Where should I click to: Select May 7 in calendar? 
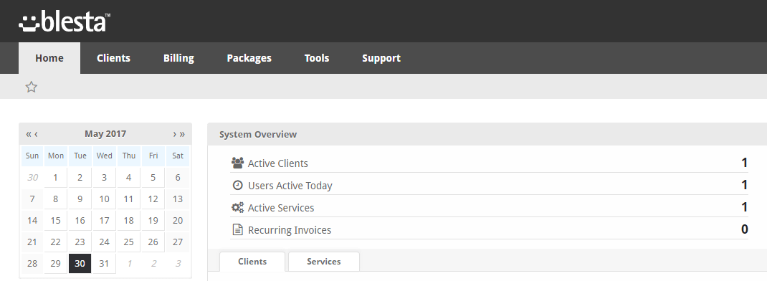click(32, 199)
